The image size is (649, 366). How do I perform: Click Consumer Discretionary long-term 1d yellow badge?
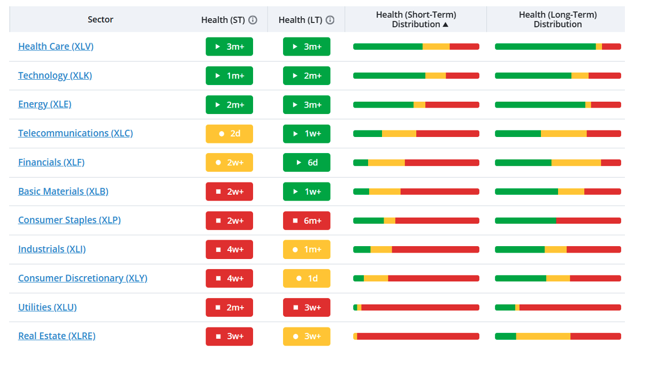[307, 278]
